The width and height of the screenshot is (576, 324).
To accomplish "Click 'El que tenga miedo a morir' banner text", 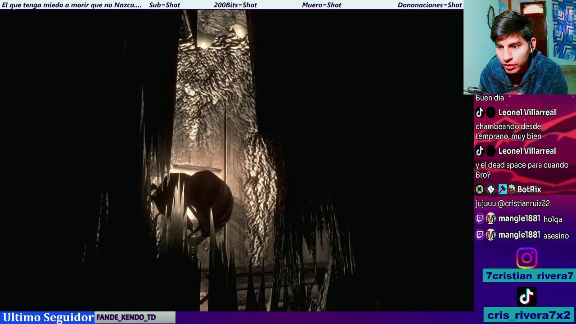I will click(x=72, y=5).
